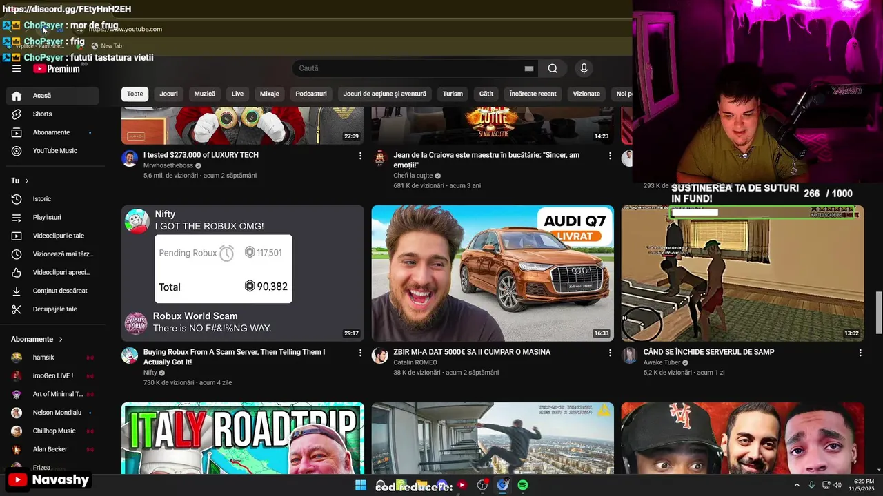Open Conținut descărcat
Screen dimensions: 883x496
pyautogui.click(x=52, y=291)
